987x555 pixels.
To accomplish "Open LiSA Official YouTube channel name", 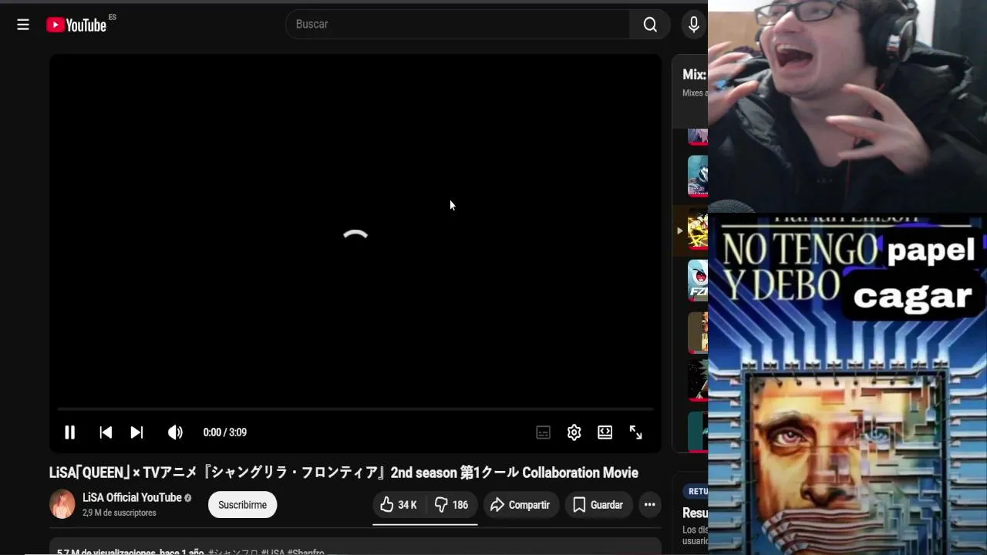I will point(132,498).
